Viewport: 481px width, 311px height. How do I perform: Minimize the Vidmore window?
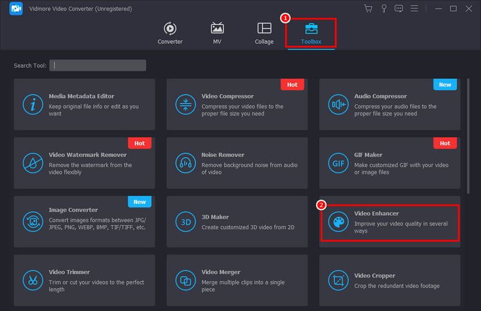pyautogui.click(x=438, y=8)
